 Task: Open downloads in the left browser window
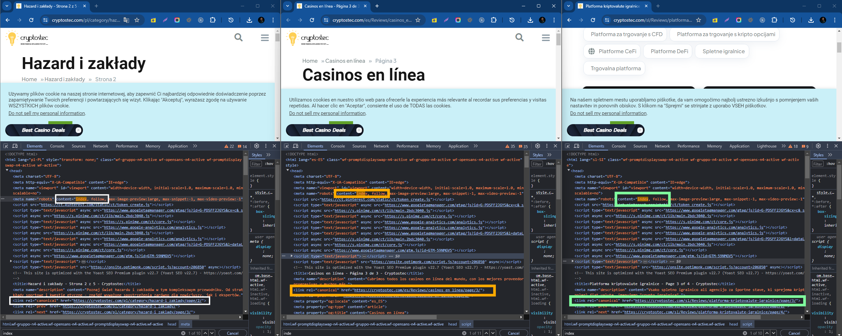(x=249, y=20)
